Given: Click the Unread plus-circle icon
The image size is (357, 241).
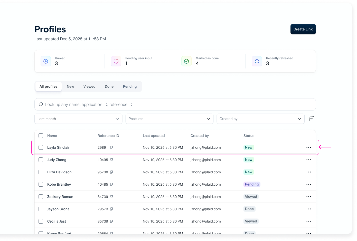Looking at the screenshot, I should [46, 61].
